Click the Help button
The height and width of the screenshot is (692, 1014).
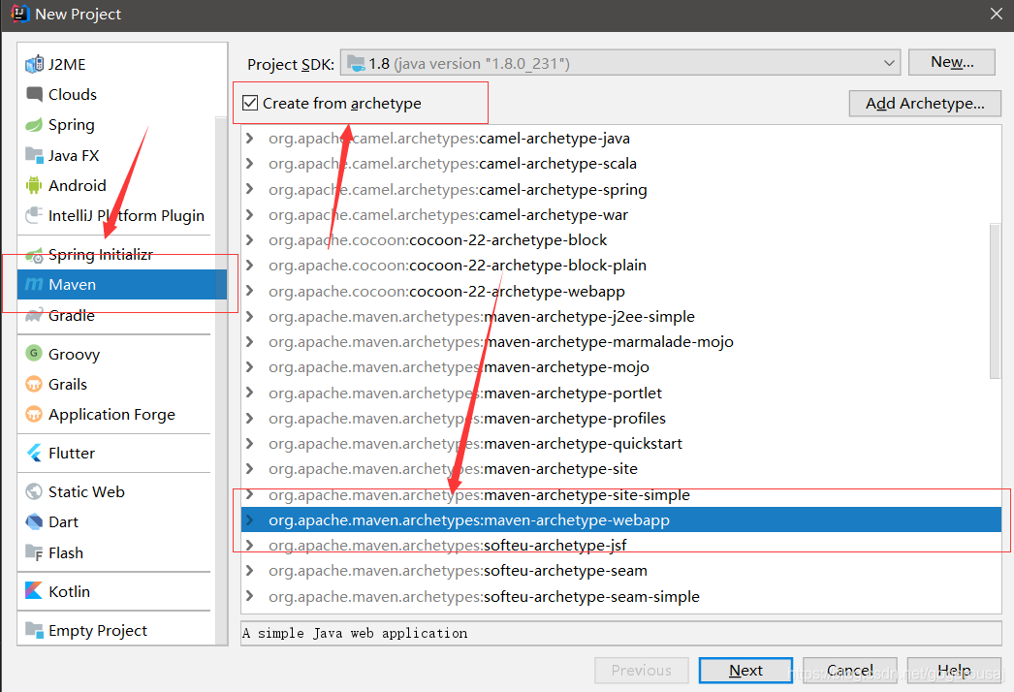954,671
